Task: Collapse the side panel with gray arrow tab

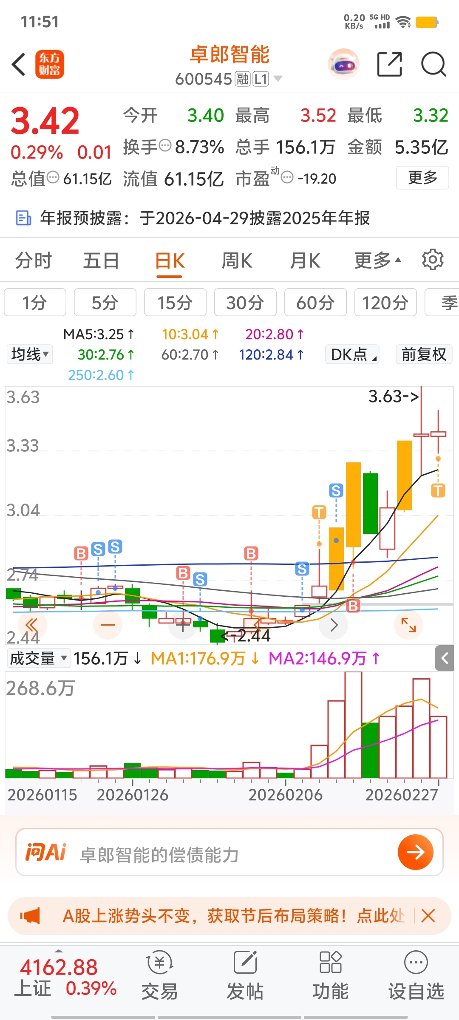Action: click(x=445, y=658)
